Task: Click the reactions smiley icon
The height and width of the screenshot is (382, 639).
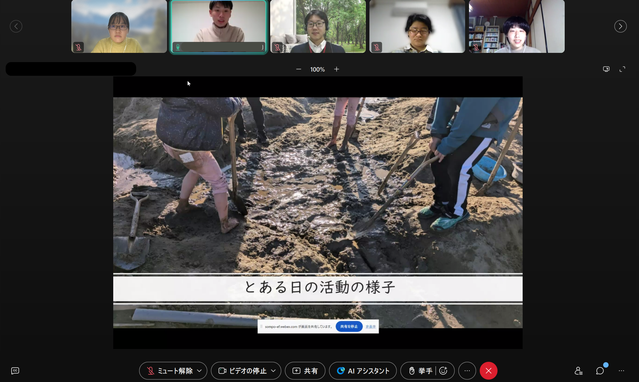Action: [443, 370]
